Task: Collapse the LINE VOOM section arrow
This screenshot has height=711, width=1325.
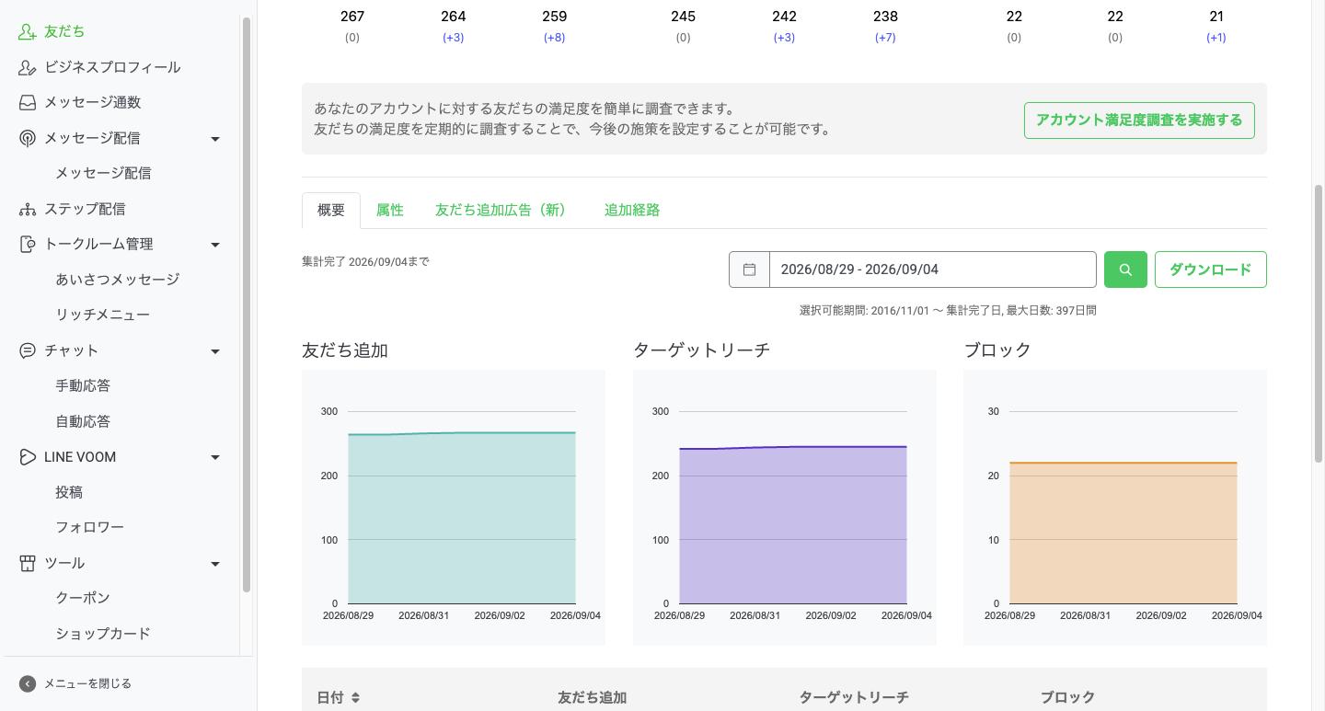Action: (215, 457)
